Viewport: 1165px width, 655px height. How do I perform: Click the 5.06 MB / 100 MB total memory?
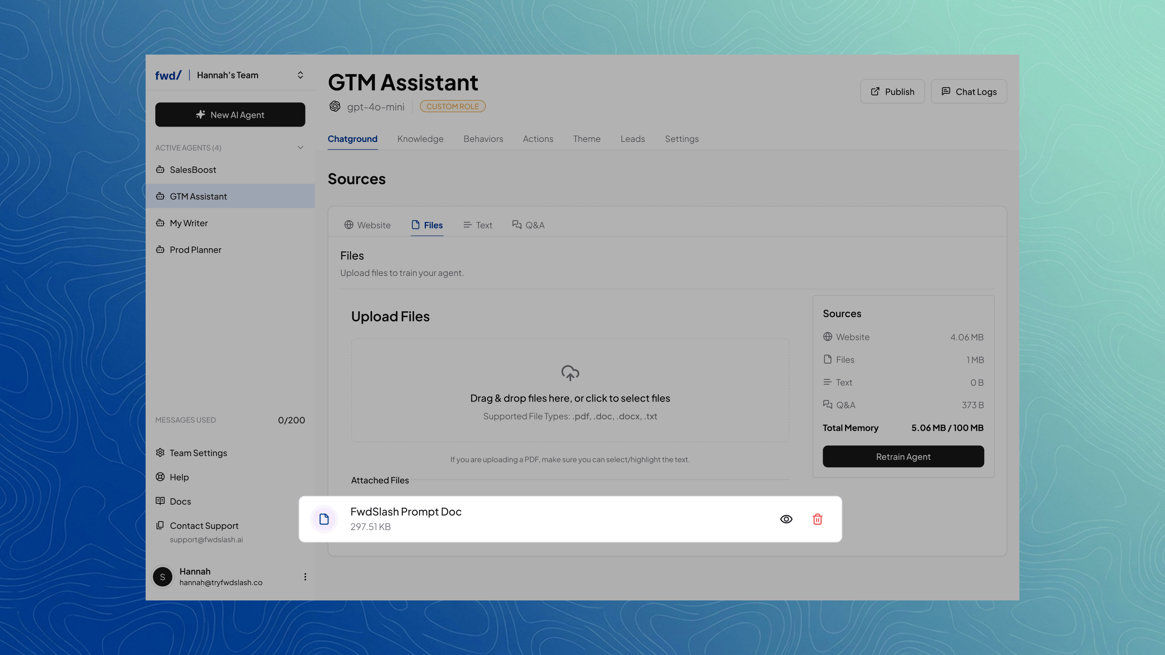[x=947, y=428]
